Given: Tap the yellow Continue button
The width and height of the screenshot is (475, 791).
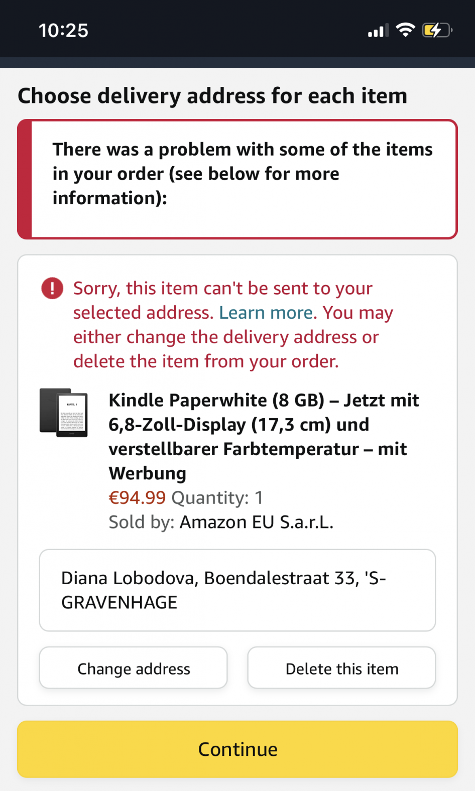Looking at the screenshot, I should 237,749.
